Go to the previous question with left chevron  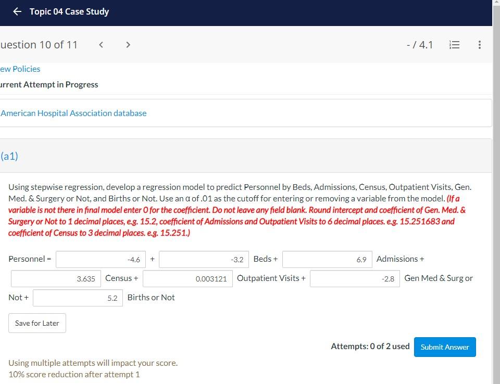pos(101,45)
